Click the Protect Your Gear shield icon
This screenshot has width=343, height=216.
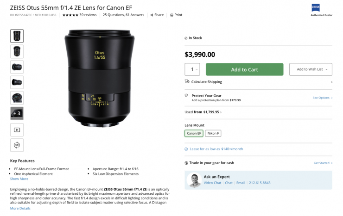pyautogui.click(x=187, y=95)
